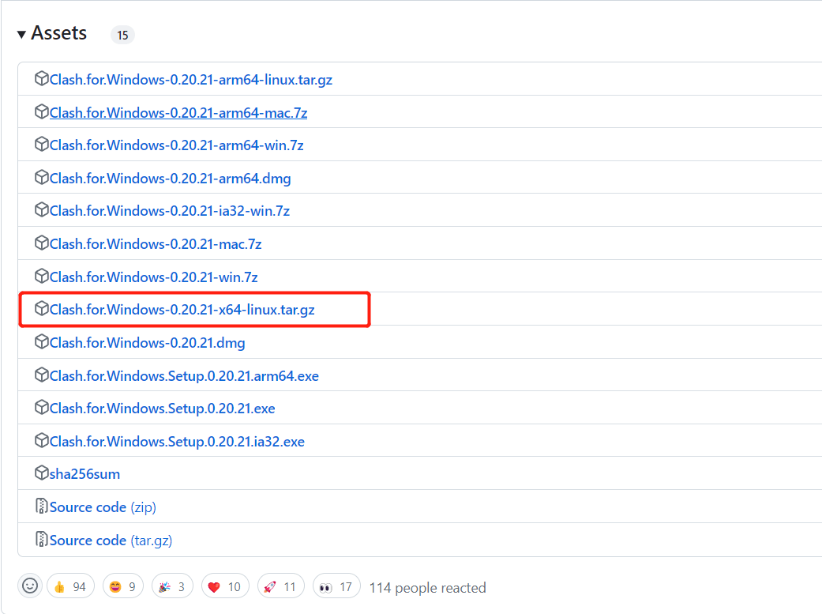
Task: Click '114 people reacted' text
Action: coord(427,588)
